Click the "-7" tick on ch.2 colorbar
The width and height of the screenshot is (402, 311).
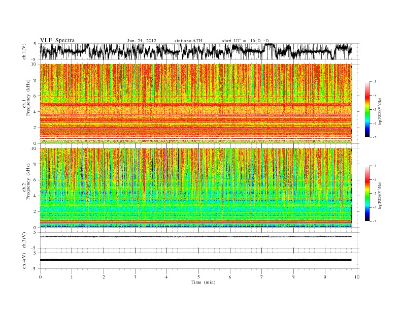(375, 221)
